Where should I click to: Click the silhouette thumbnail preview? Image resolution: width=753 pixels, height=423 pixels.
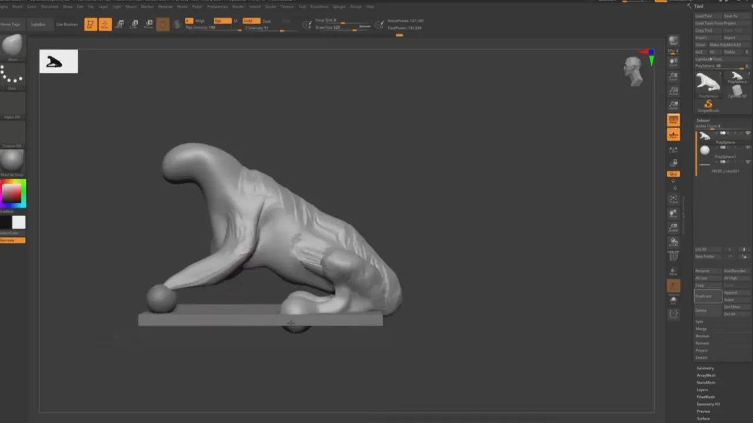click(58, 62)
